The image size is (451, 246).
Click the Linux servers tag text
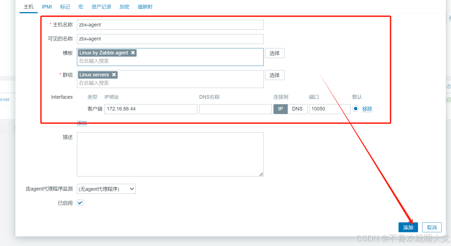click(x=94, y=74)
